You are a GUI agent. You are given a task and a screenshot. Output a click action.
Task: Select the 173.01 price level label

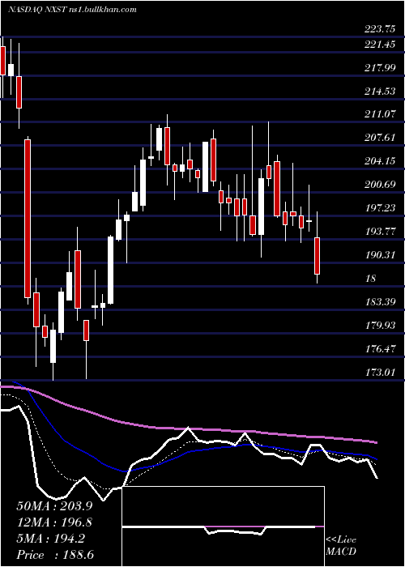380,373
